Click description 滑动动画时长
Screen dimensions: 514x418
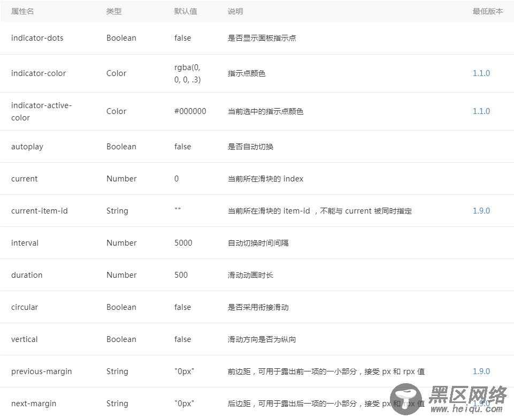250,275
